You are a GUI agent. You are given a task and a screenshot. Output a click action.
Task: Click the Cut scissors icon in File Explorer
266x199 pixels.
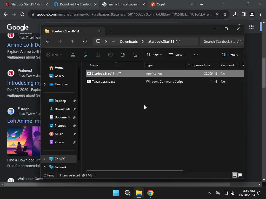(x=73, y=55)
